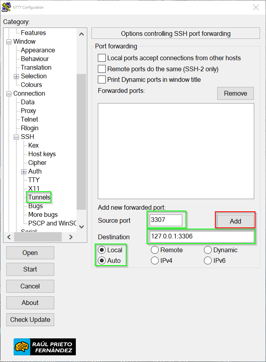
Task: Close the KiTTY Configuration window
Action: [256, 7]
